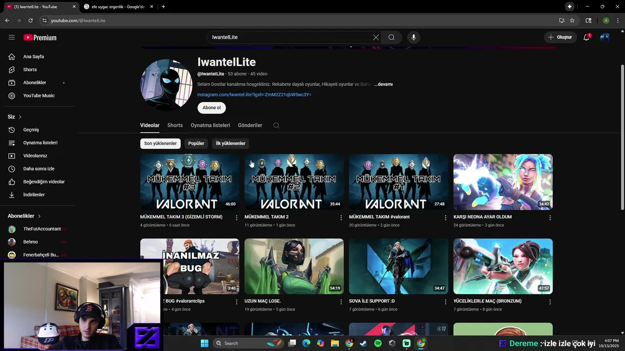
Task: Open a new browser tab
Action: 163,7
